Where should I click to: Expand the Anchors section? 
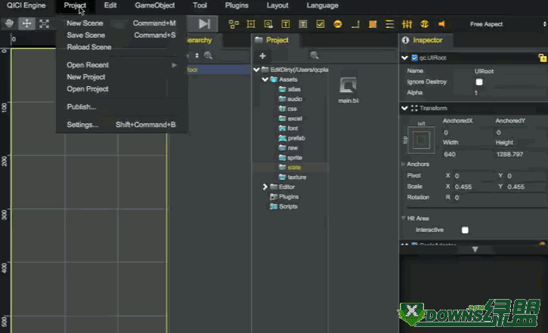click(x=403, y=164)
